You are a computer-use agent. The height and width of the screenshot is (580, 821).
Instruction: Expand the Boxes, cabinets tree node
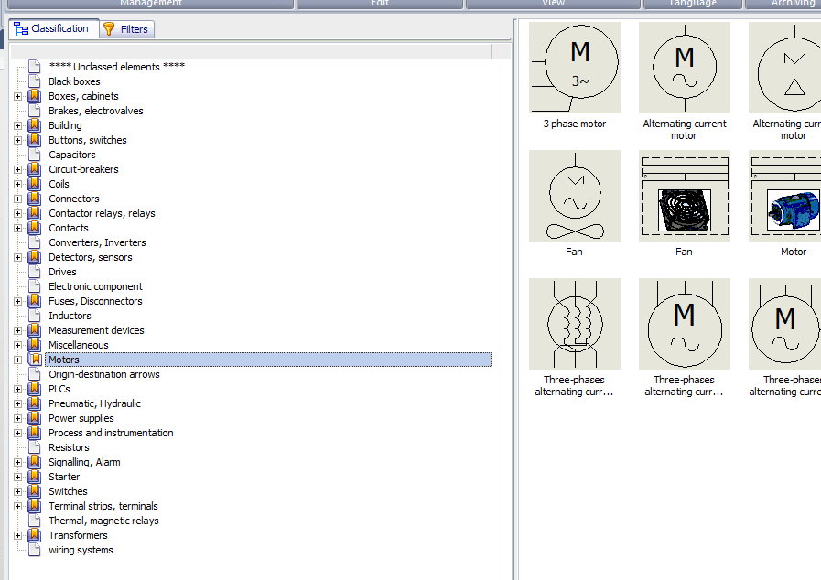pos(17,96)
